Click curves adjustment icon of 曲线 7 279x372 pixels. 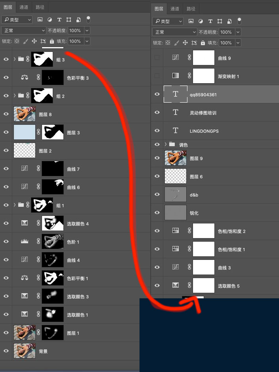(25, 168)
